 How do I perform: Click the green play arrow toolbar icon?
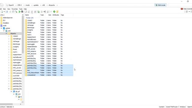pyautogui.click(x=19, y=12)
